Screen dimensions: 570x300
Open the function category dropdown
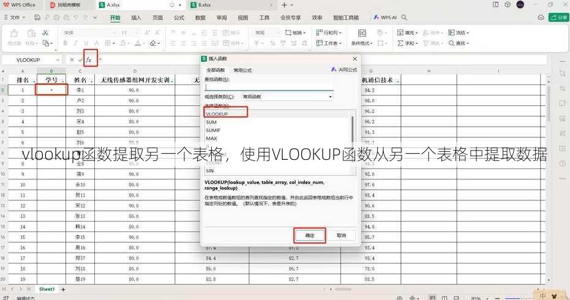(330, 97)
